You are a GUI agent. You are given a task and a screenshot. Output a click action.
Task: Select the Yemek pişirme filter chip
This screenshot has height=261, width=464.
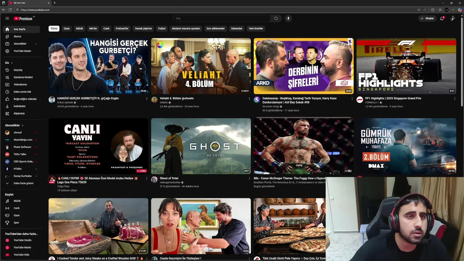click(143, 29)
